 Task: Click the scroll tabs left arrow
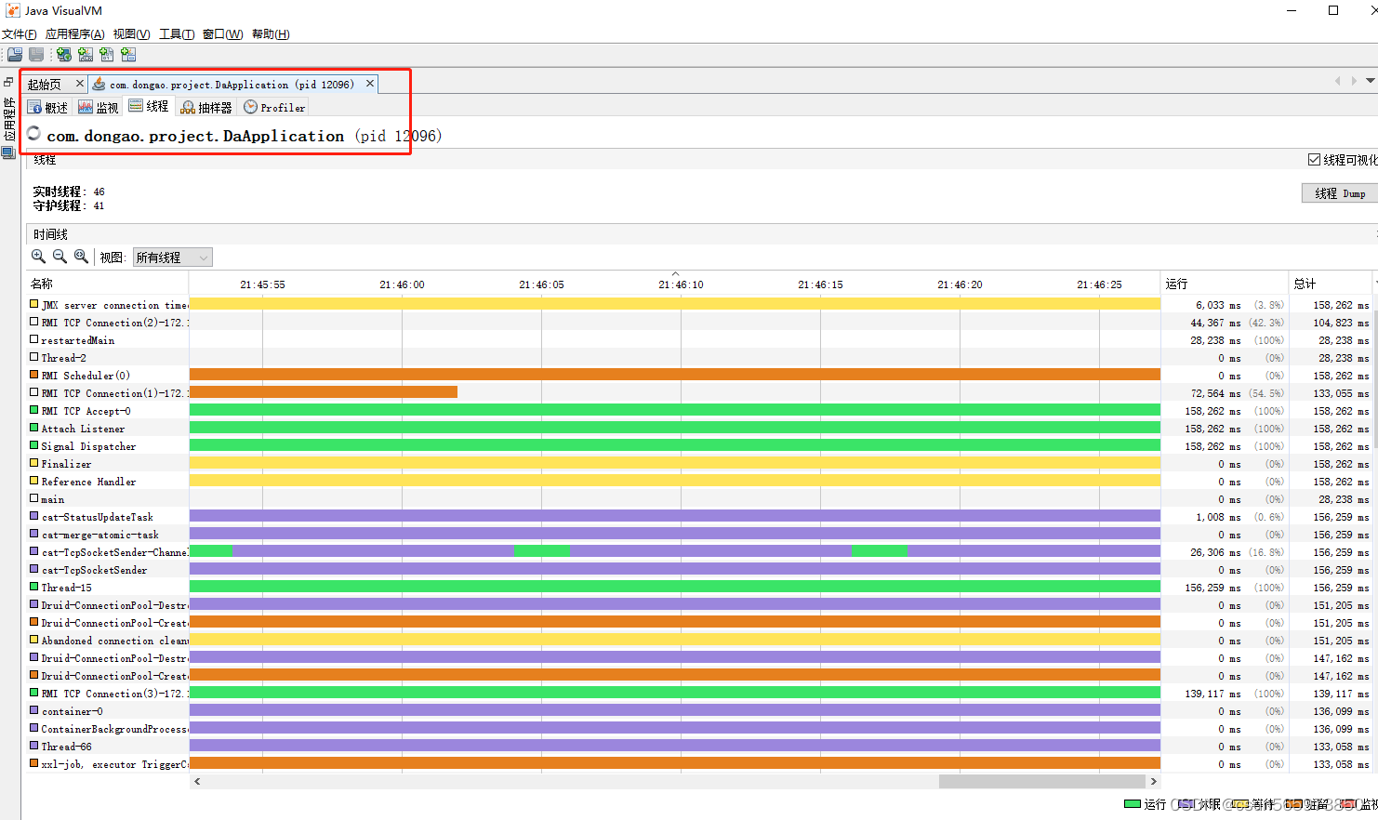(x=1338, y=81)
